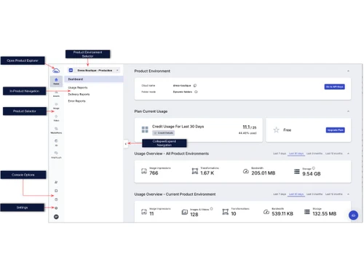The height and width of the screenshot is (273, 364).
Task: Collapse Usage Overview Current Product Environment section
Action: click(x=348, y=194)
